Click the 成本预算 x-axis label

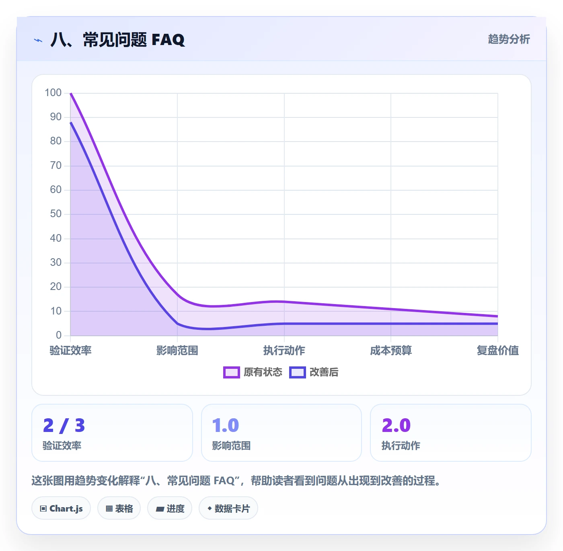[391, 351]
